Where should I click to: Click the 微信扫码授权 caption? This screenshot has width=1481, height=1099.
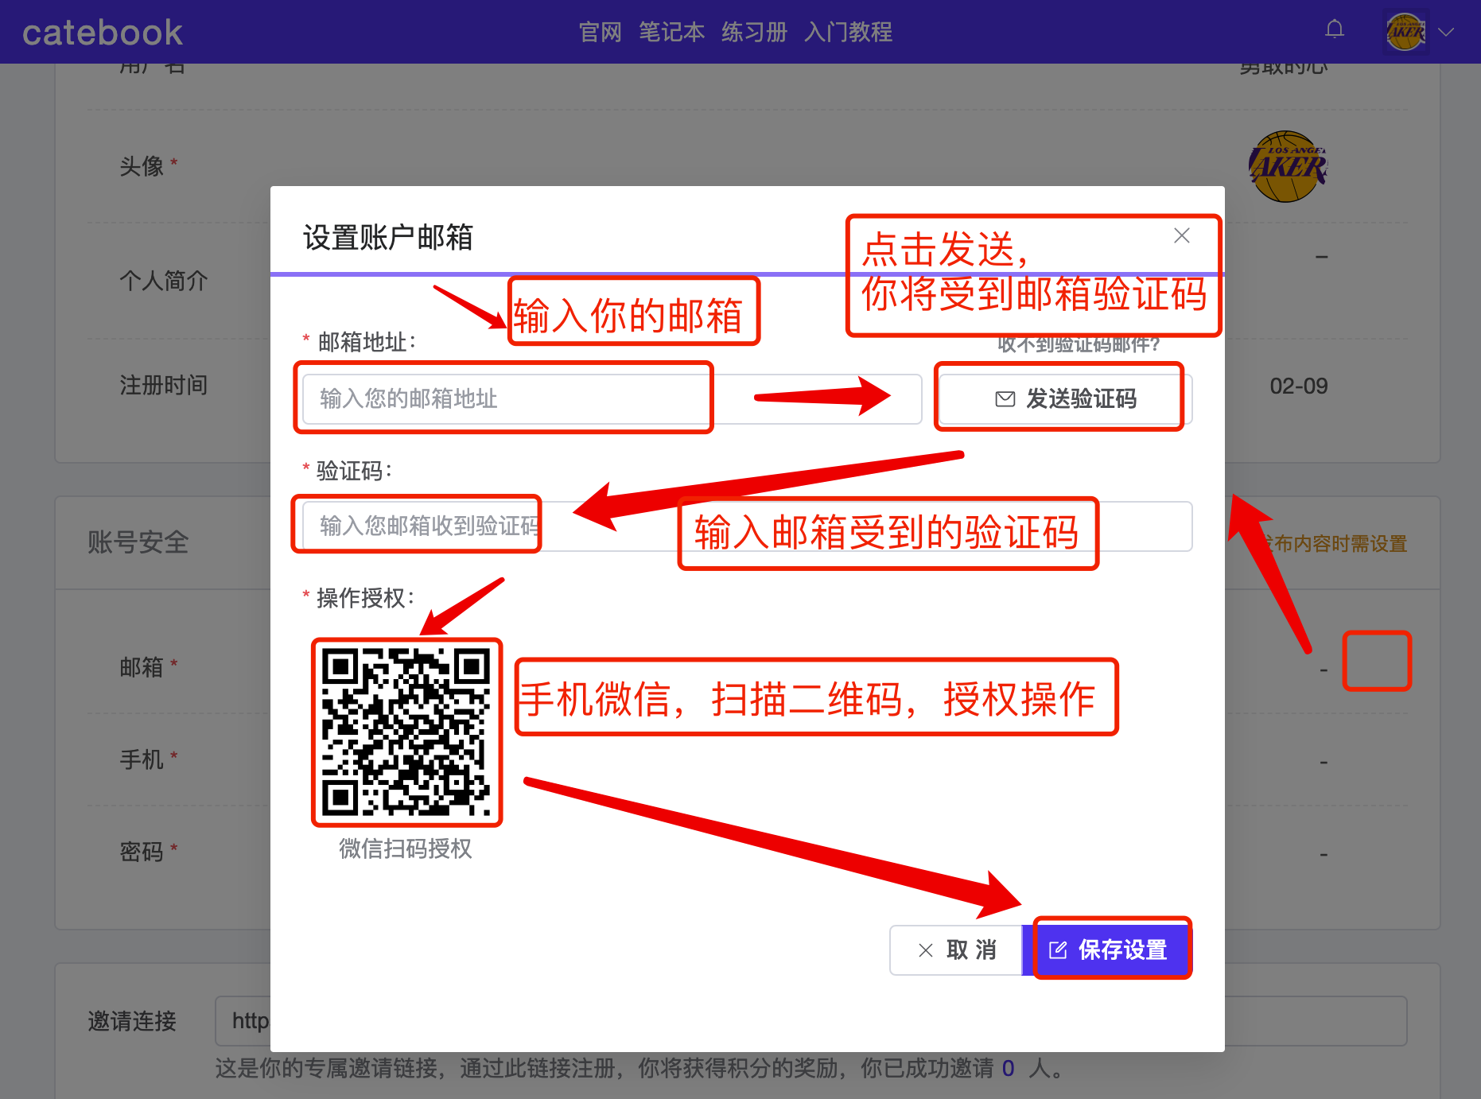click(406, 849)
